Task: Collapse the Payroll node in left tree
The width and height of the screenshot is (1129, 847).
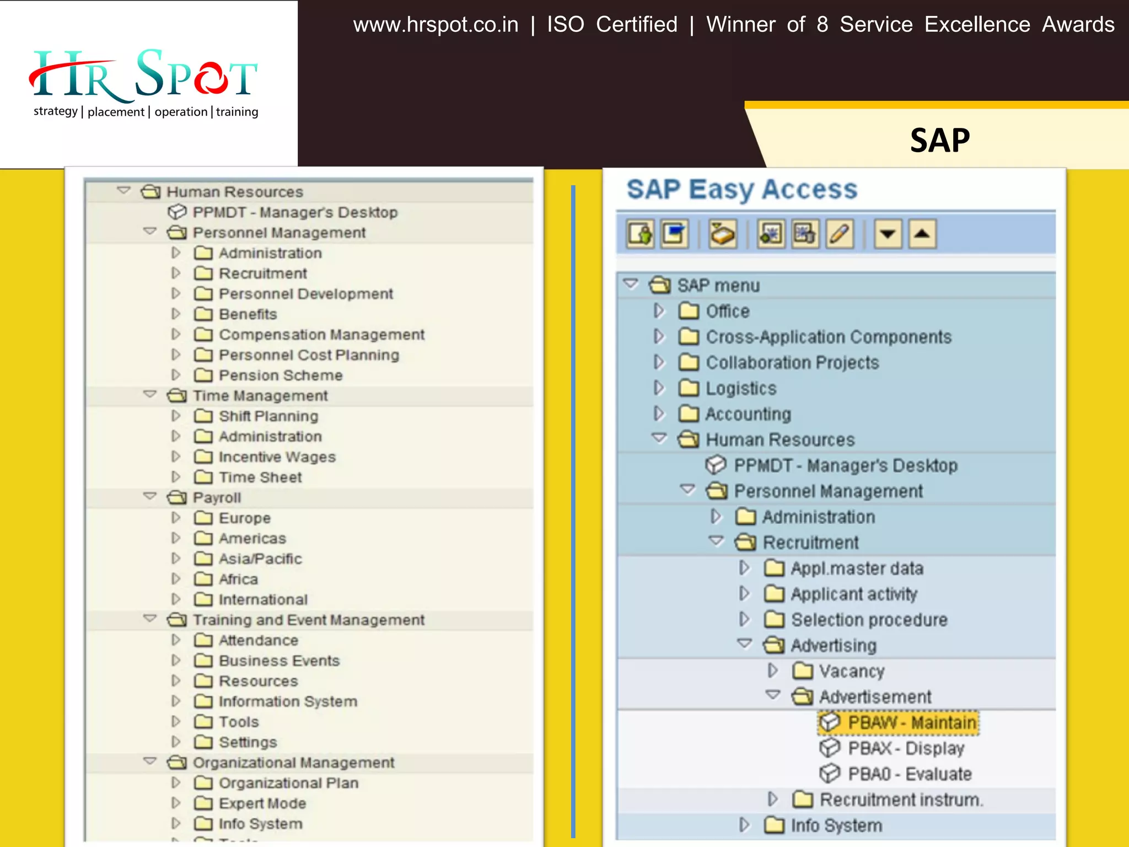Action: tap(150, 496)
